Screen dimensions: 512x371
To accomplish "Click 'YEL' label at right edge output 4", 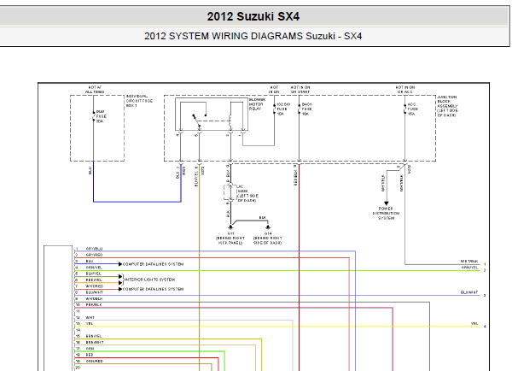I will [474, 324].
